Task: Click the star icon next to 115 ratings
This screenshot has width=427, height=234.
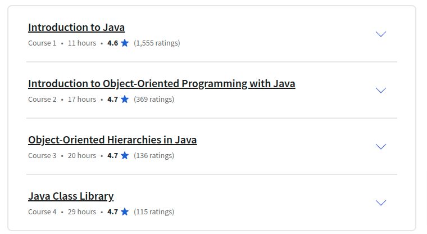Action: tap(125, 211)
